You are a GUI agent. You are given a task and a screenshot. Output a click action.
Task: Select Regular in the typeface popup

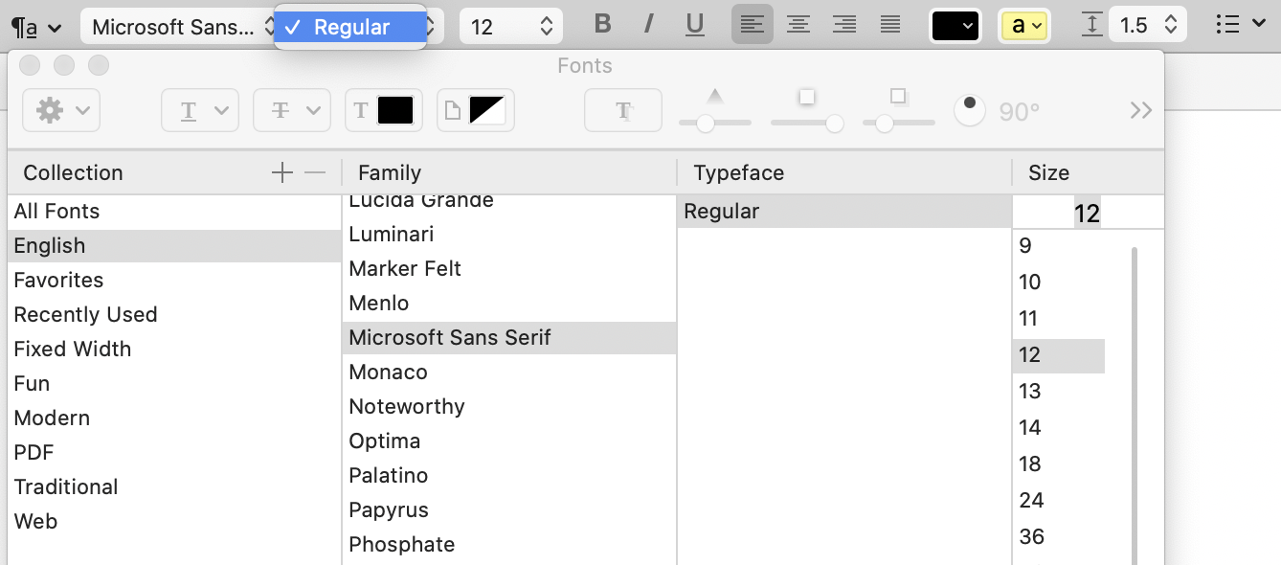pyautogui.click(x=350, y=28)
